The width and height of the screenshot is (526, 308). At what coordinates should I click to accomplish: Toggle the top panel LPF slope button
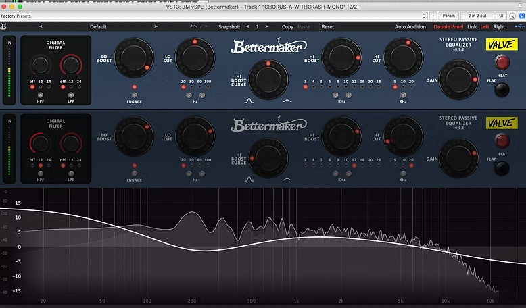[71, 95]
